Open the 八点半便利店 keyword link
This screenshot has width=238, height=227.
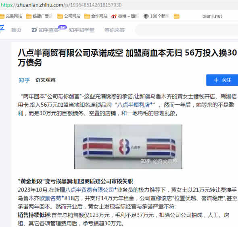coord(135,105)
